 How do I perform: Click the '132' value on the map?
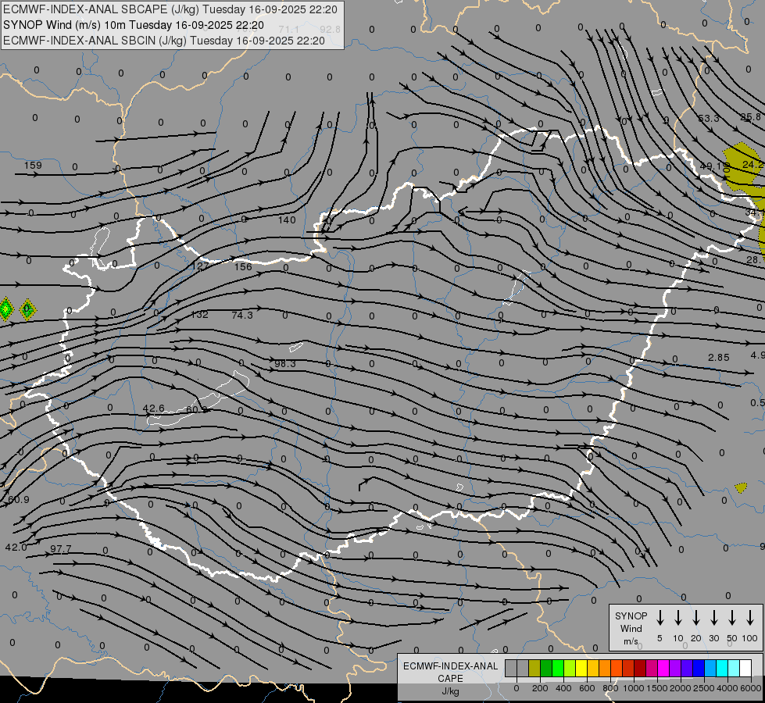pos(199,315)
